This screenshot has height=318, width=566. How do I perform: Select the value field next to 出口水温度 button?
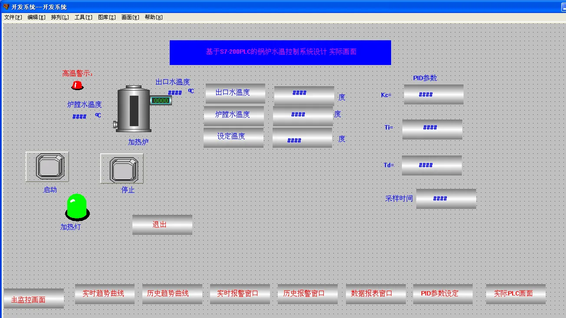[x=304, y=96]
